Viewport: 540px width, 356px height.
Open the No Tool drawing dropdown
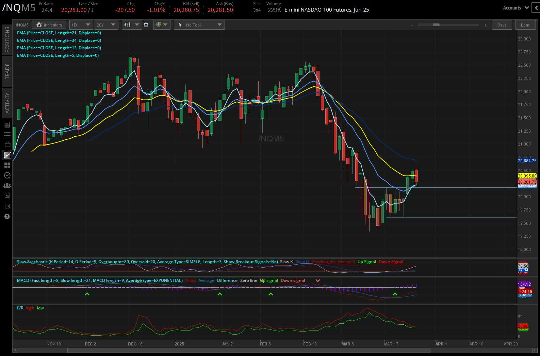199,25
